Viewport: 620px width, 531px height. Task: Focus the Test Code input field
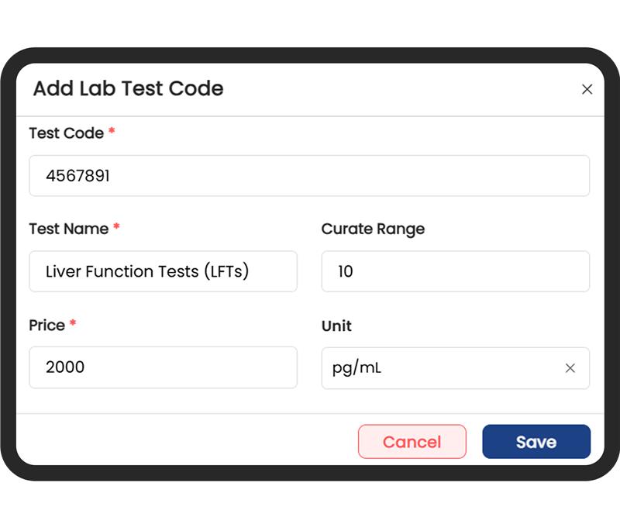click(x=309, y=176)
